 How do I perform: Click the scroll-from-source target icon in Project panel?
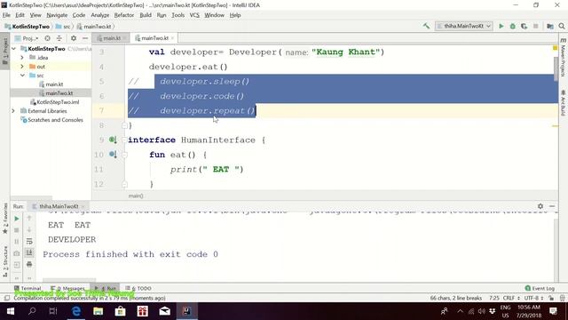pyautogui.click(x=47, y=38)
